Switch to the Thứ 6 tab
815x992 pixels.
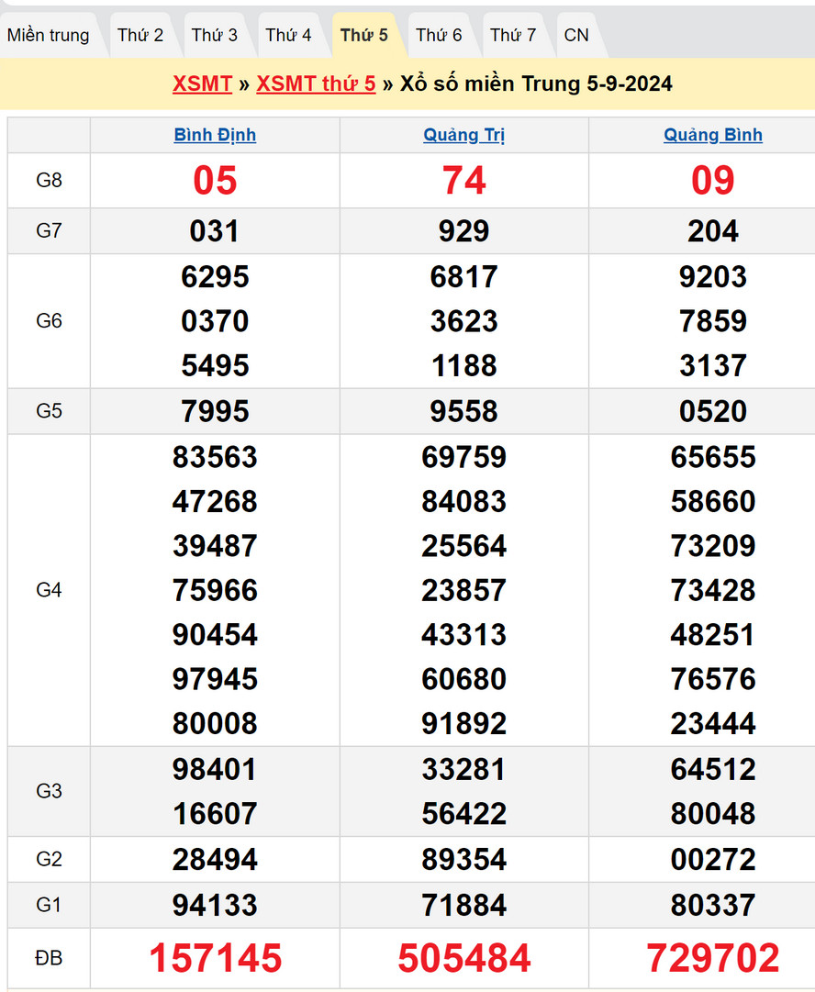pos(439,35)
